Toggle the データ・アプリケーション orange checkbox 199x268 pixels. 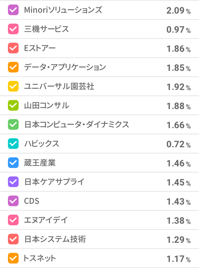(13, 67)
